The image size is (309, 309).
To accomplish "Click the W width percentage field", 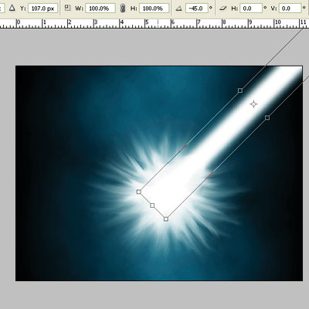I will (x=100, y=8).
